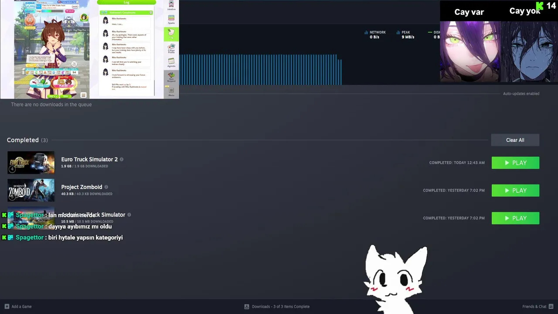This screenshot has width=558, height=314.
Task: Play Project Zomboid
Action: tap(515, 191)
